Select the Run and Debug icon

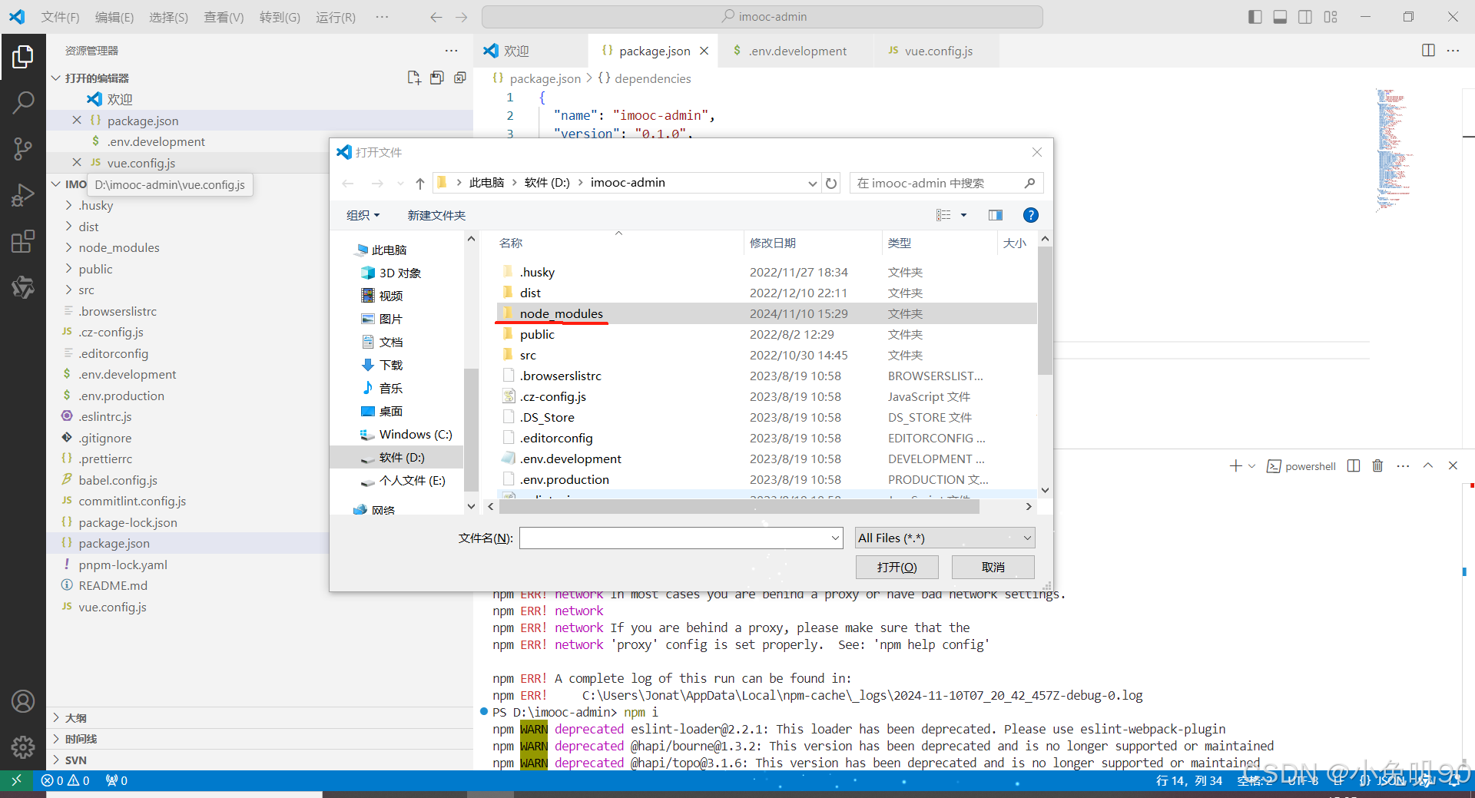click(x=22, y=194)
